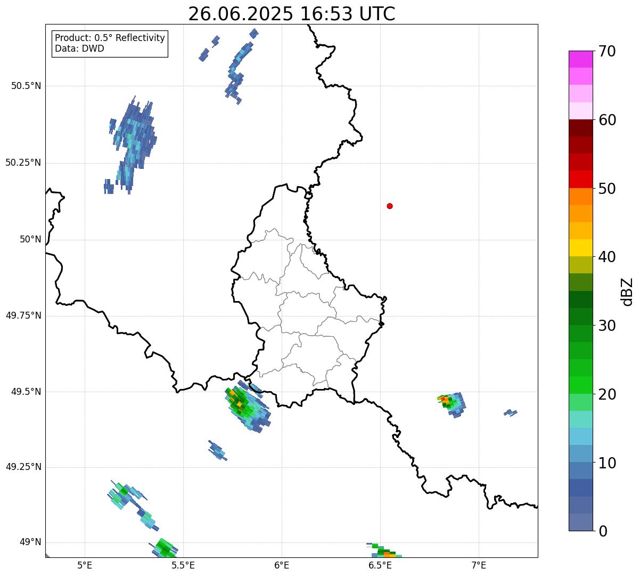Click the 49.25°N latitude label
This screenshot has height=576, width=640.
(x=23, y=467)
